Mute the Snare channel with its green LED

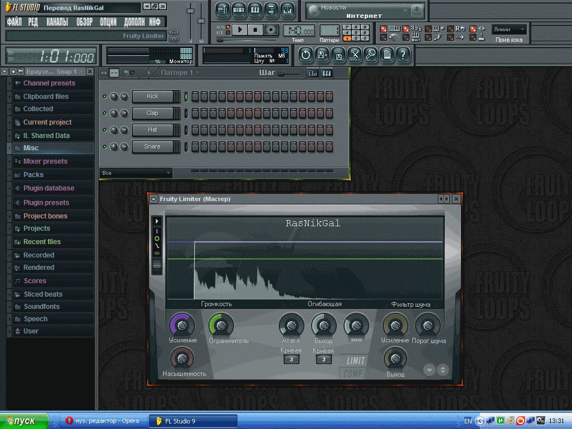[104, 147]
